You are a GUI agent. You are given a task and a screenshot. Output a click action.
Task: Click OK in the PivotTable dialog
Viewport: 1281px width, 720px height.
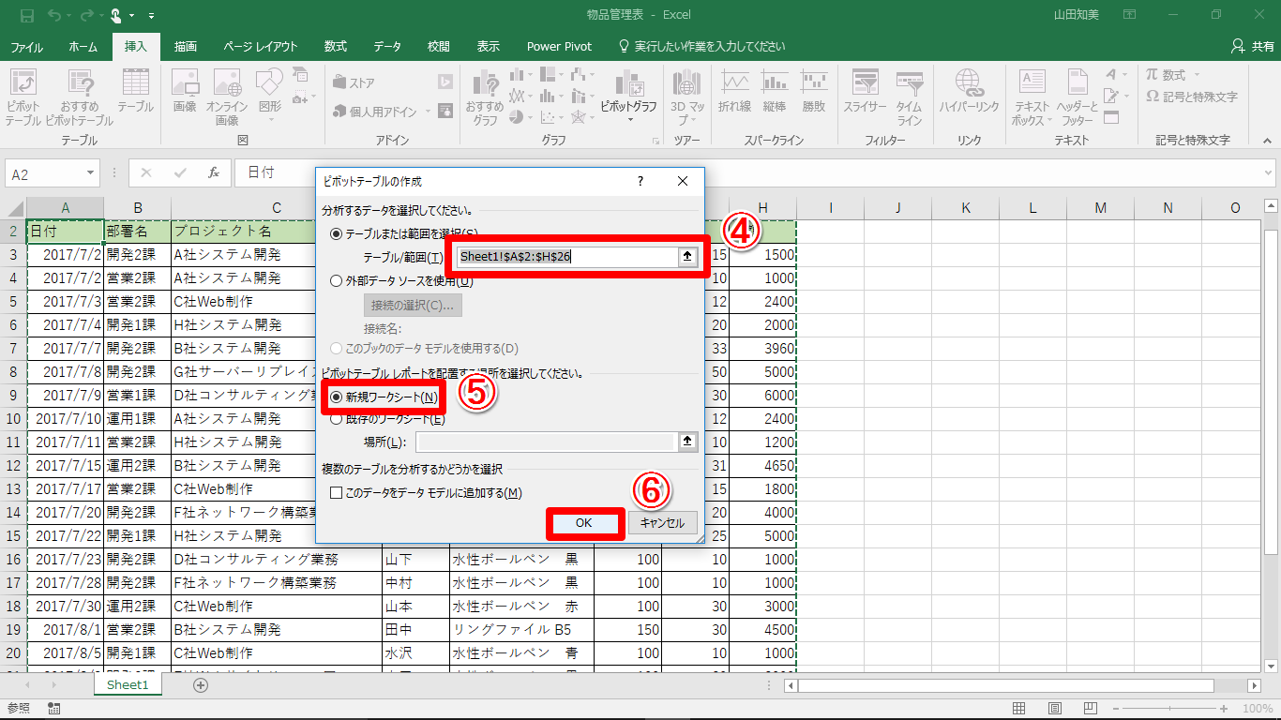tap(584, 523)
